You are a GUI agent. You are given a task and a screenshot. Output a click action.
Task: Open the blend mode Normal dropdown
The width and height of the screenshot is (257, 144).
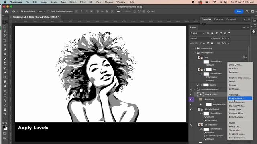201,38
